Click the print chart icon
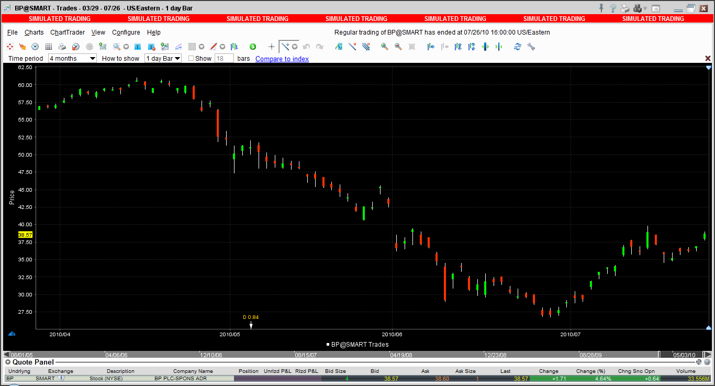Image resolution: width=715 pixels, height=386 pixels. coord(62,47)
